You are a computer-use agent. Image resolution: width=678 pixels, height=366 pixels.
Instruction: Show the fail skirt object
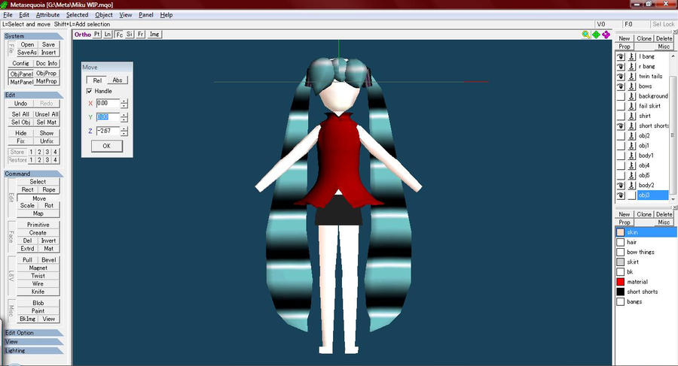(x=621, y=106)
